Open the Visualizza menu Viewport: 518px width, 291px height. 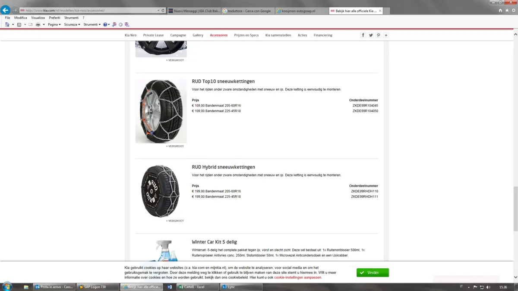point(38,18)
